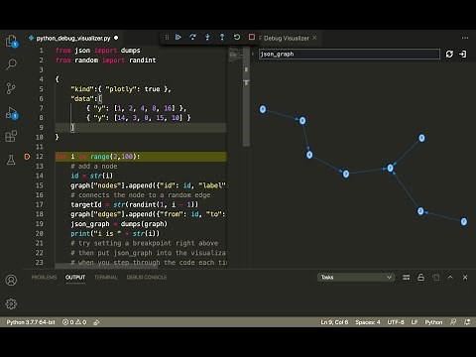Open errors and warnings status item
476x357 pixels.
pyautogui.click(x=74, y=322)
